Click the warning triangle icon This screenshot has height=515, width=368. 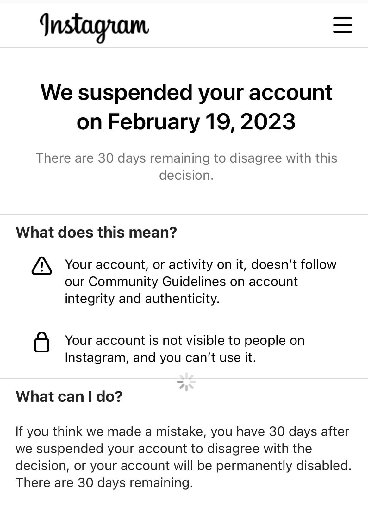point(42,266)
